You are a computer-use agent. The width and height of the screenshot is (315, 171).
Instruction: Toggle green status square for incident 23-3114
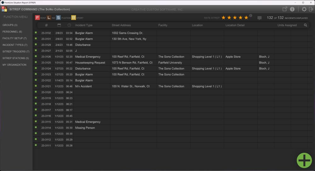[x=36, y=128]
